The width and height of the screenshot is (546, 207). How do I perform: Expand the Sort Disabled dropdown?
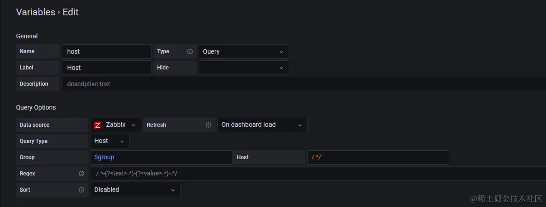pos(135,190)
